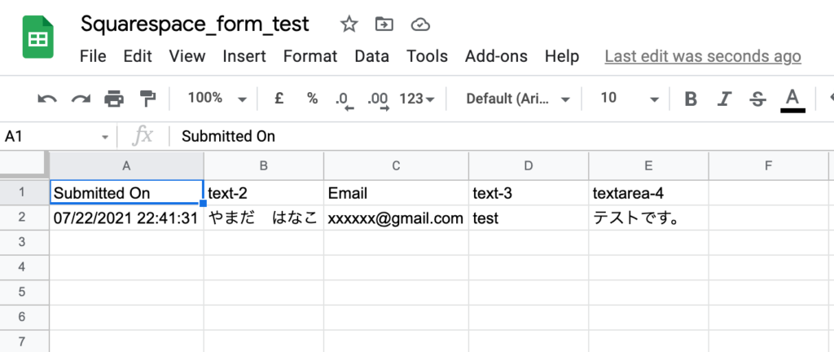Viewport: 834px width, 352px height.
Task: Format as currency with £ button
Action: pos(279,99)
